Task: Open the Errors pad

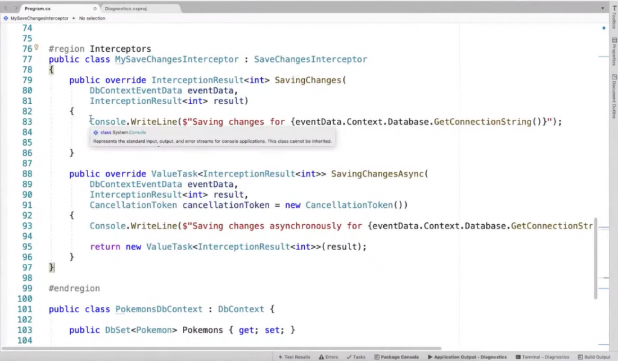Action: (329, 357)
